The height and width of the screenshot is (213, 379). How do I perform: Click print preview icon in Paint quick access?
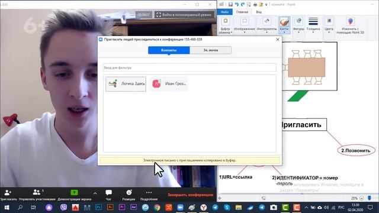pyautogui.click(x=249, y=4)
